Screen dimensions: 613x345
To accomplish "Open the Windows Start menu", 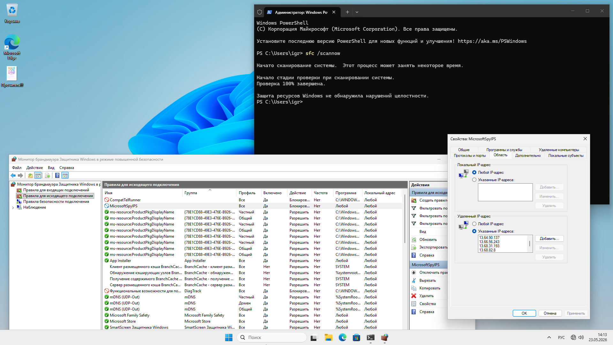I will click(229, 337).
